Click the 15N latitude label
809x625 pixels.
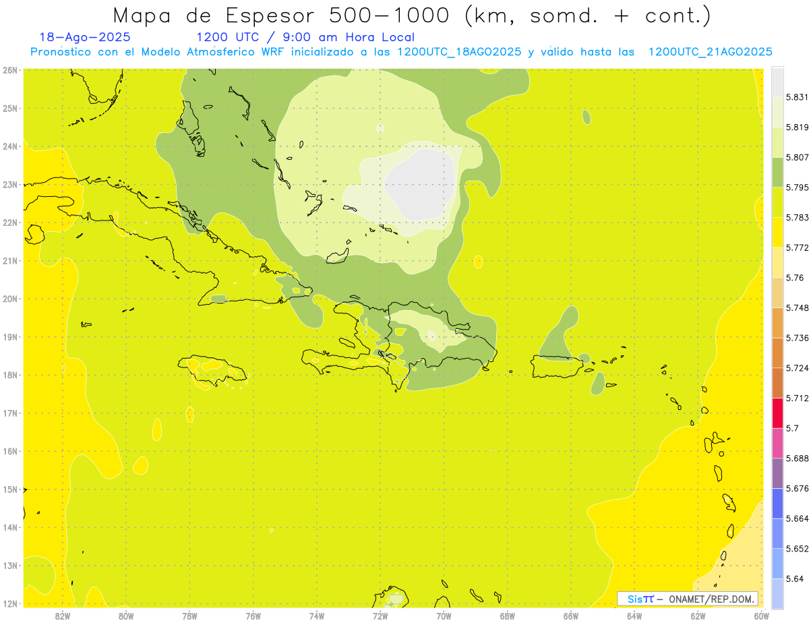coord(9,489)
